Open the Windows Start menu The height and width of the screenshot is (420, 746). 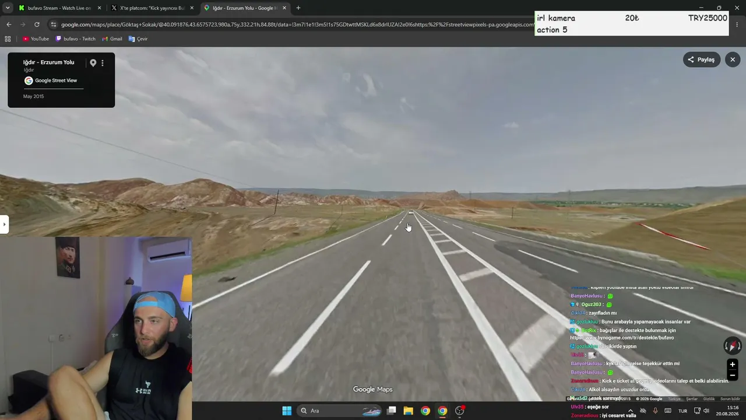(x=287, y=411)
